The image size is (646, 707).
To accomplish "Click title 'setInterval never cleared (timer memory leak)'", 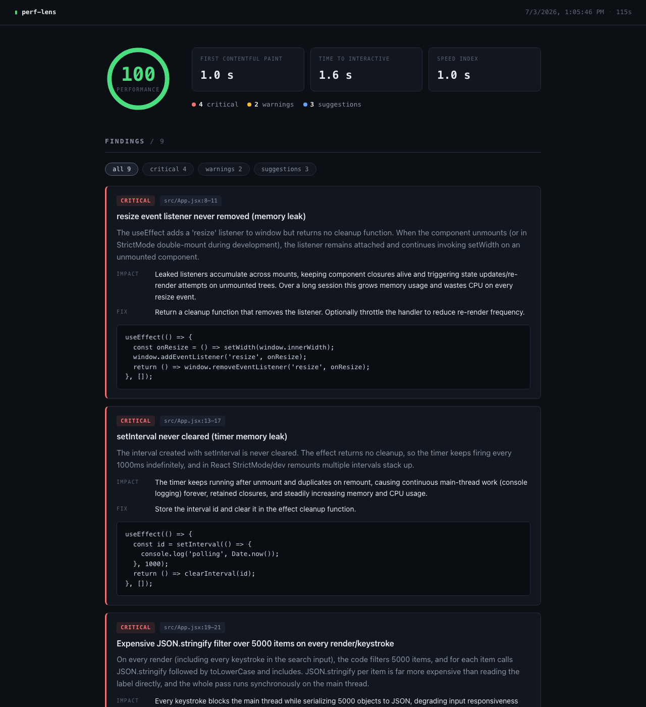I will click(202, 436).
